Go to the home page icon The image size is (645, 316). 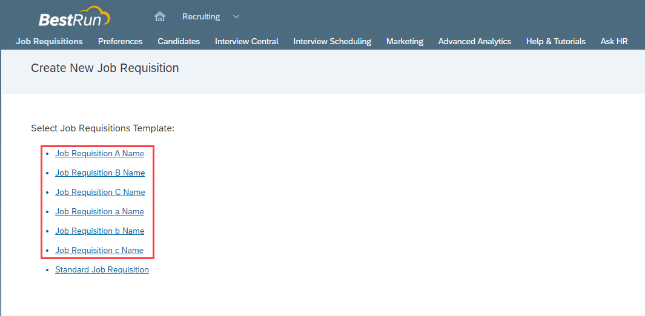click(x=160, y=17)
